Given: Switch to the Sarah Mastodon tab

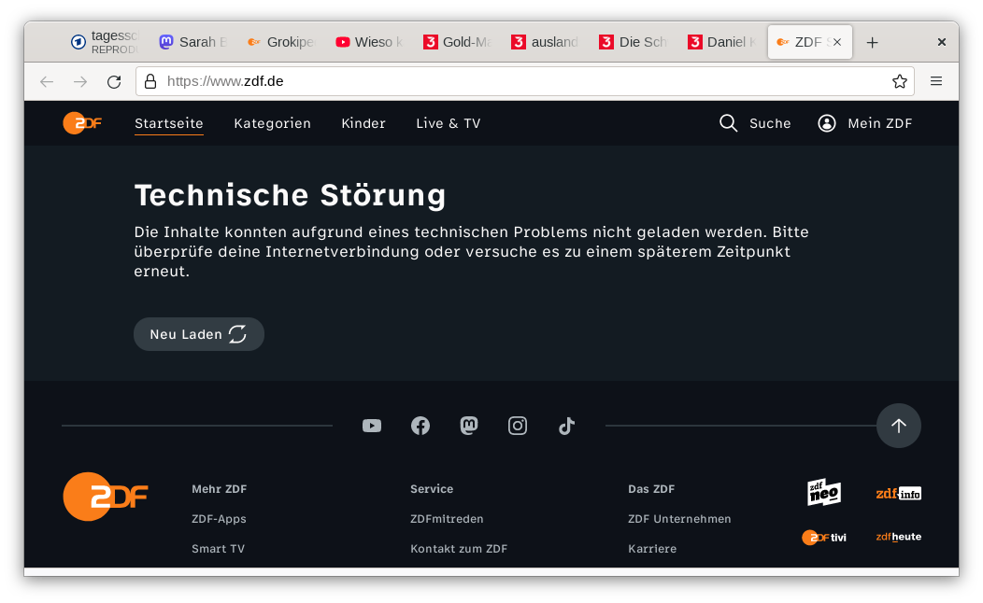Looking at the screenshot, I should [x=192, y=42].
